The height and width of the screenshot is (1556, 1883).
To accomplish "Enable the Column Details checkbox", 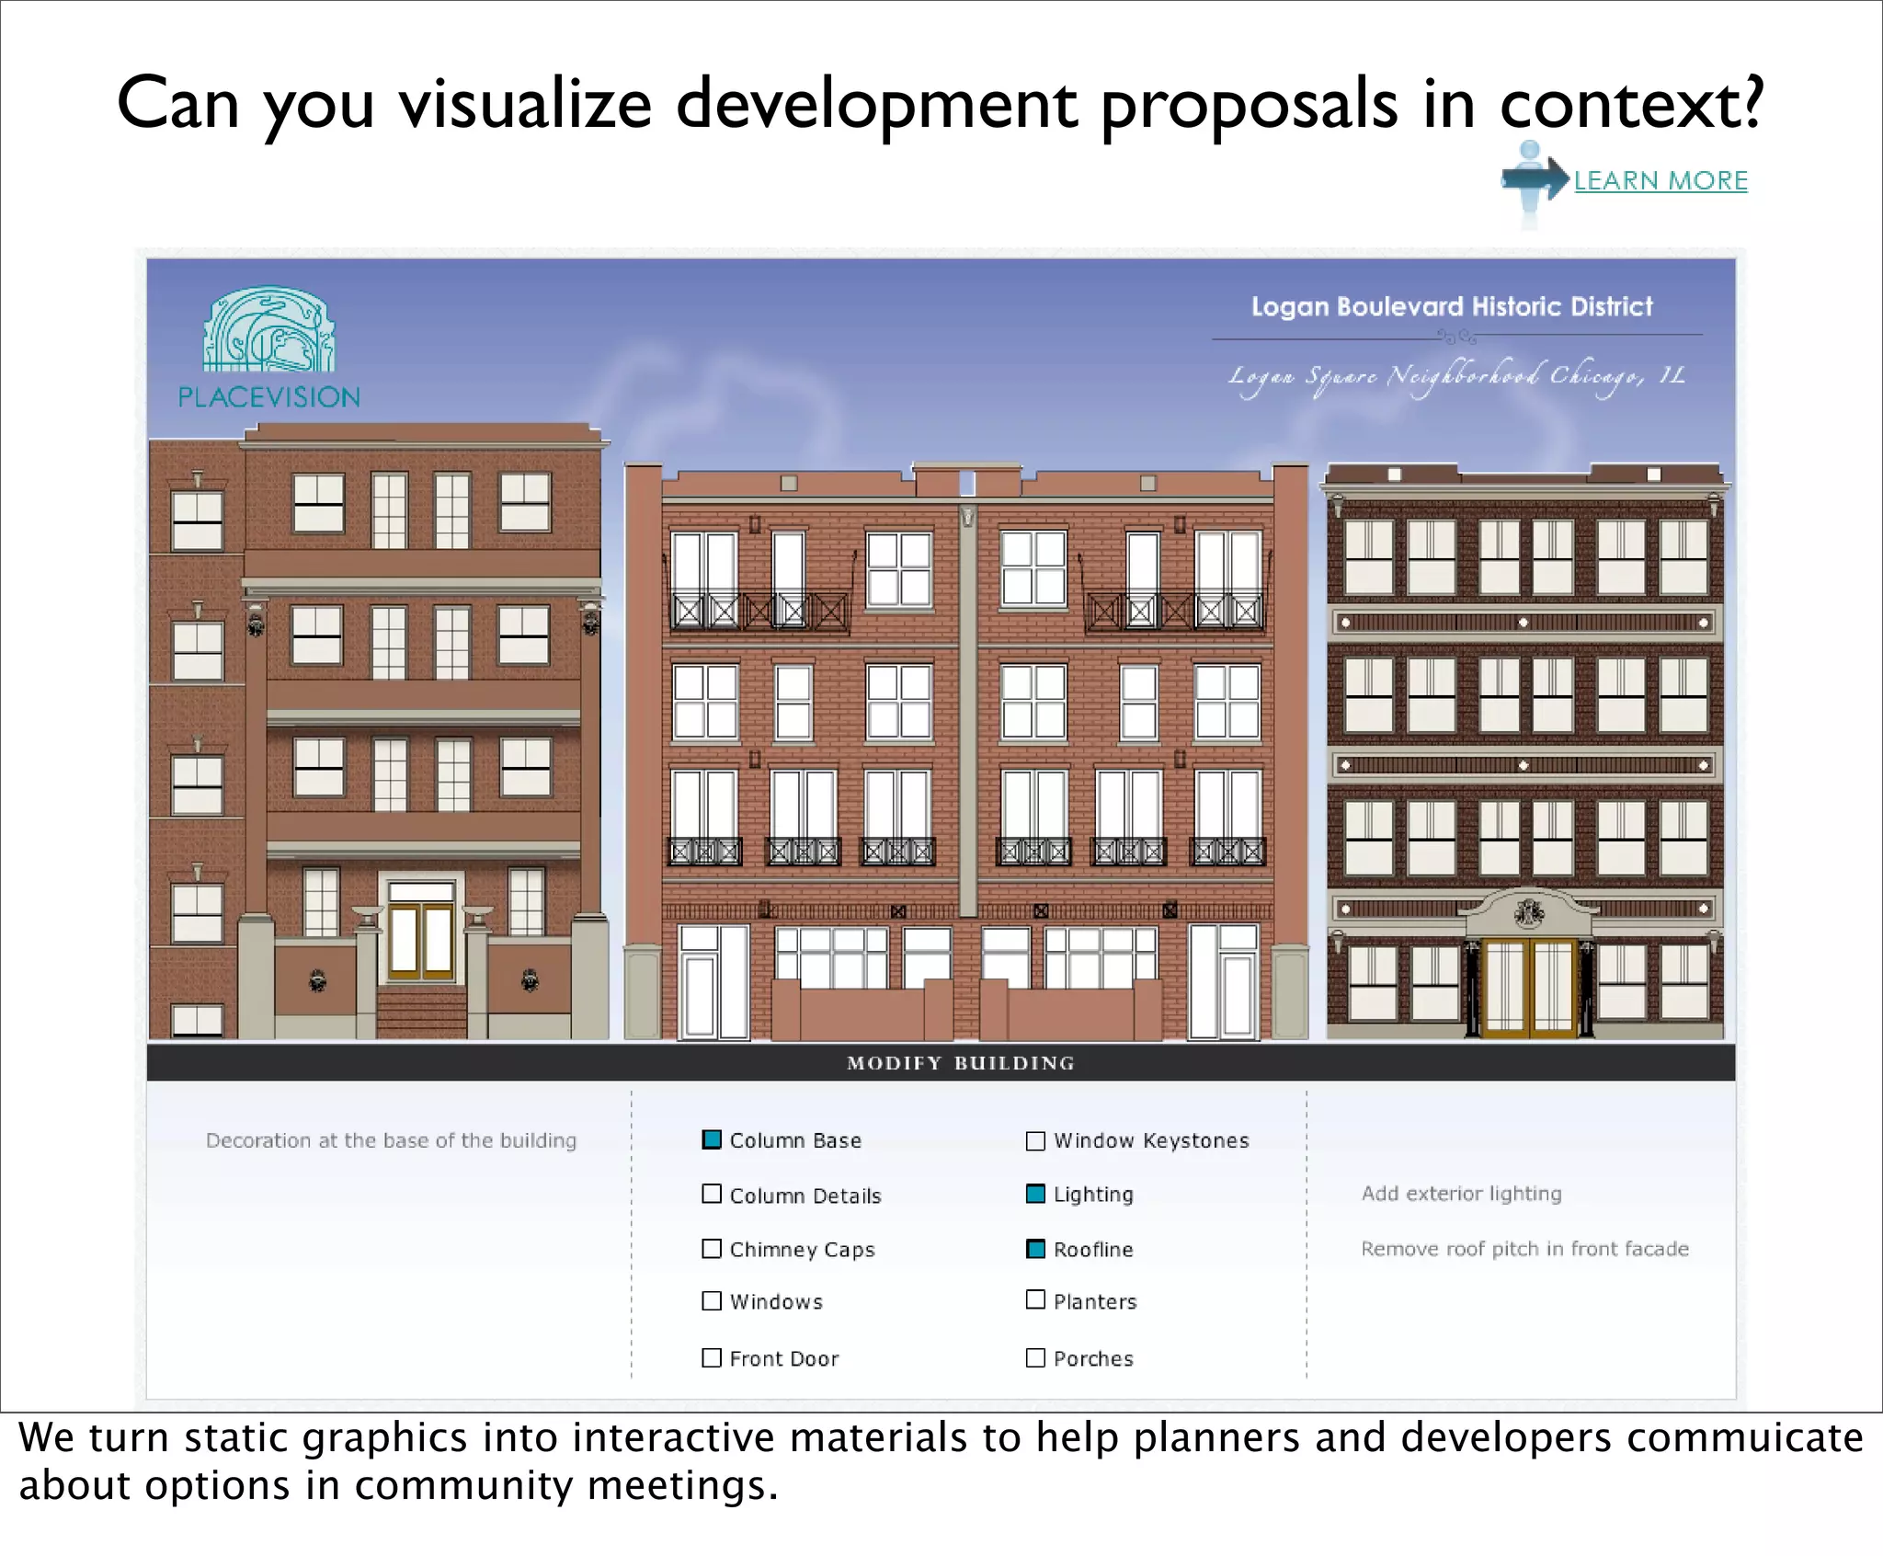I will [712, 1194].
